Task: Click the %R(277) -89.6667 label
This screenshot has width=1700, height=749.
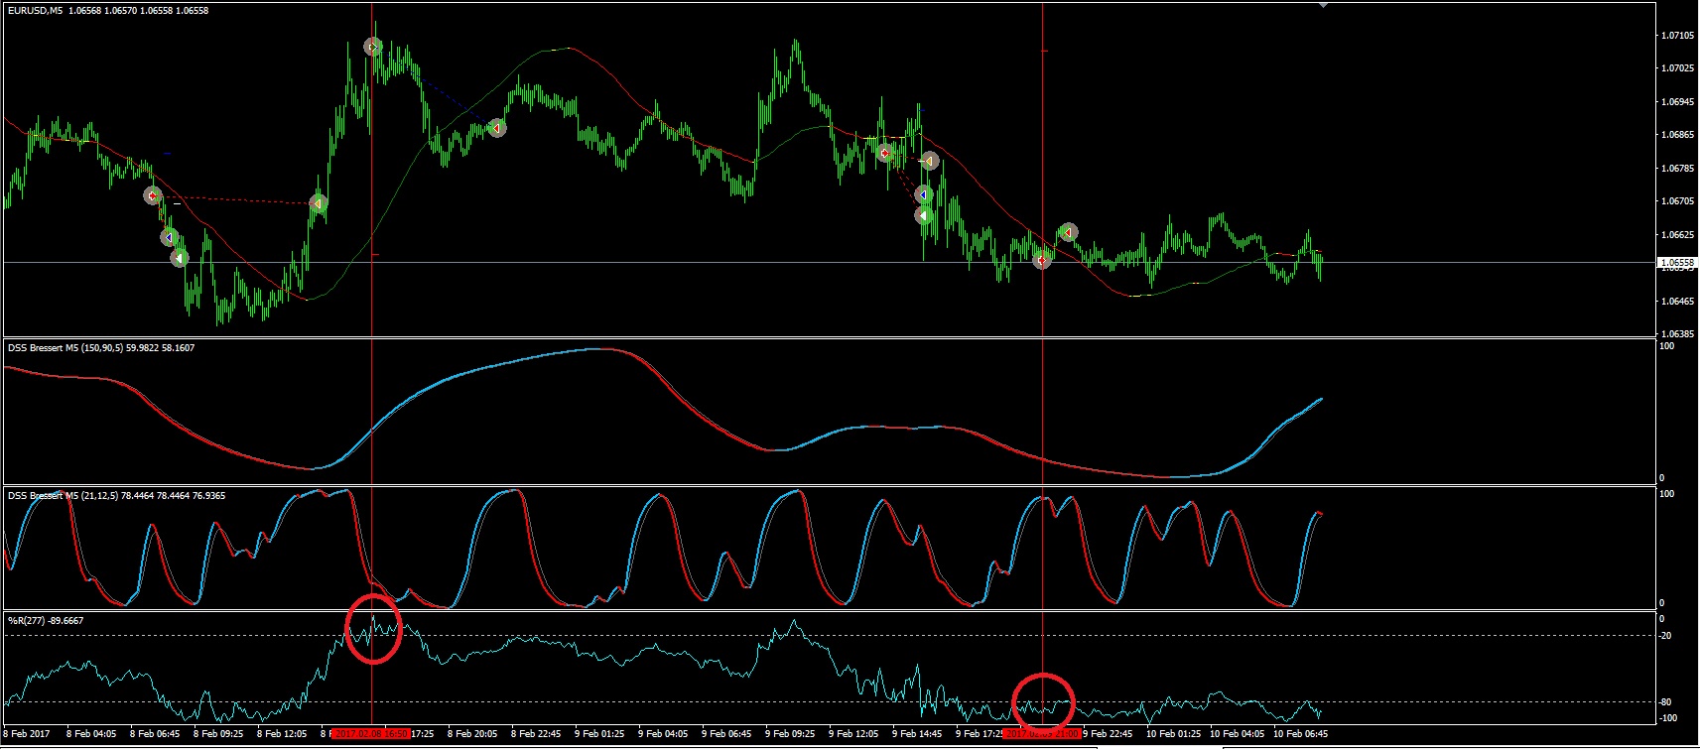Action: [x=46, y=621]
